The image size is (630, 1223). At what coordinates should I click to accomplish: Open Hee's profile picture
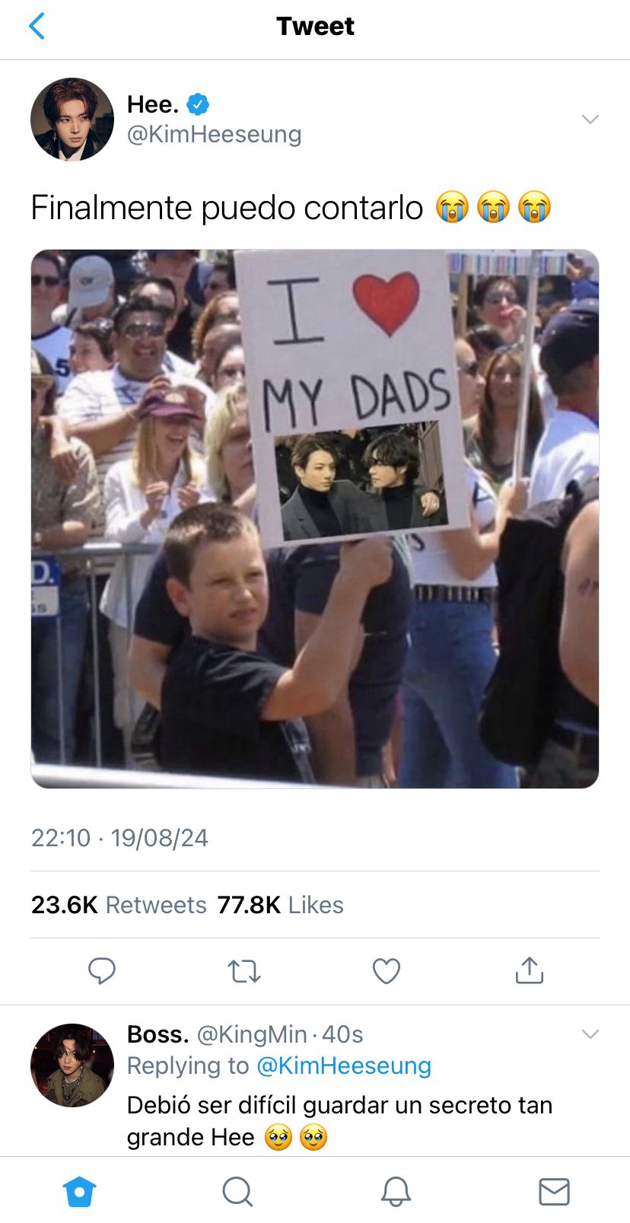tap(72, 119)
